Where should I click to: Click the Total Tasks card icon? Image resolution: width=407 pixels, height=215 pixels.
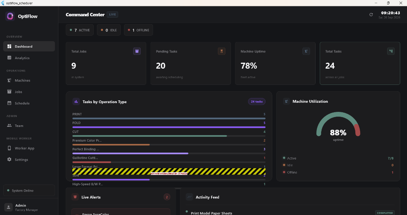coord(391,51)
